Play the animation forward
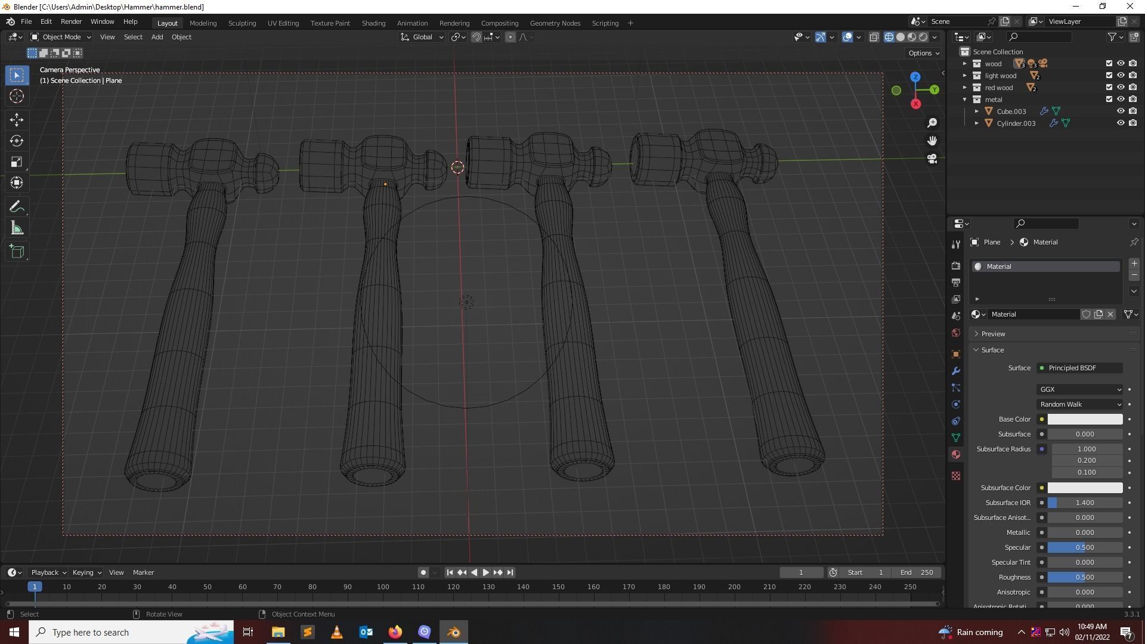Screen dimensions: 1145x644 [x=485, y=572]
